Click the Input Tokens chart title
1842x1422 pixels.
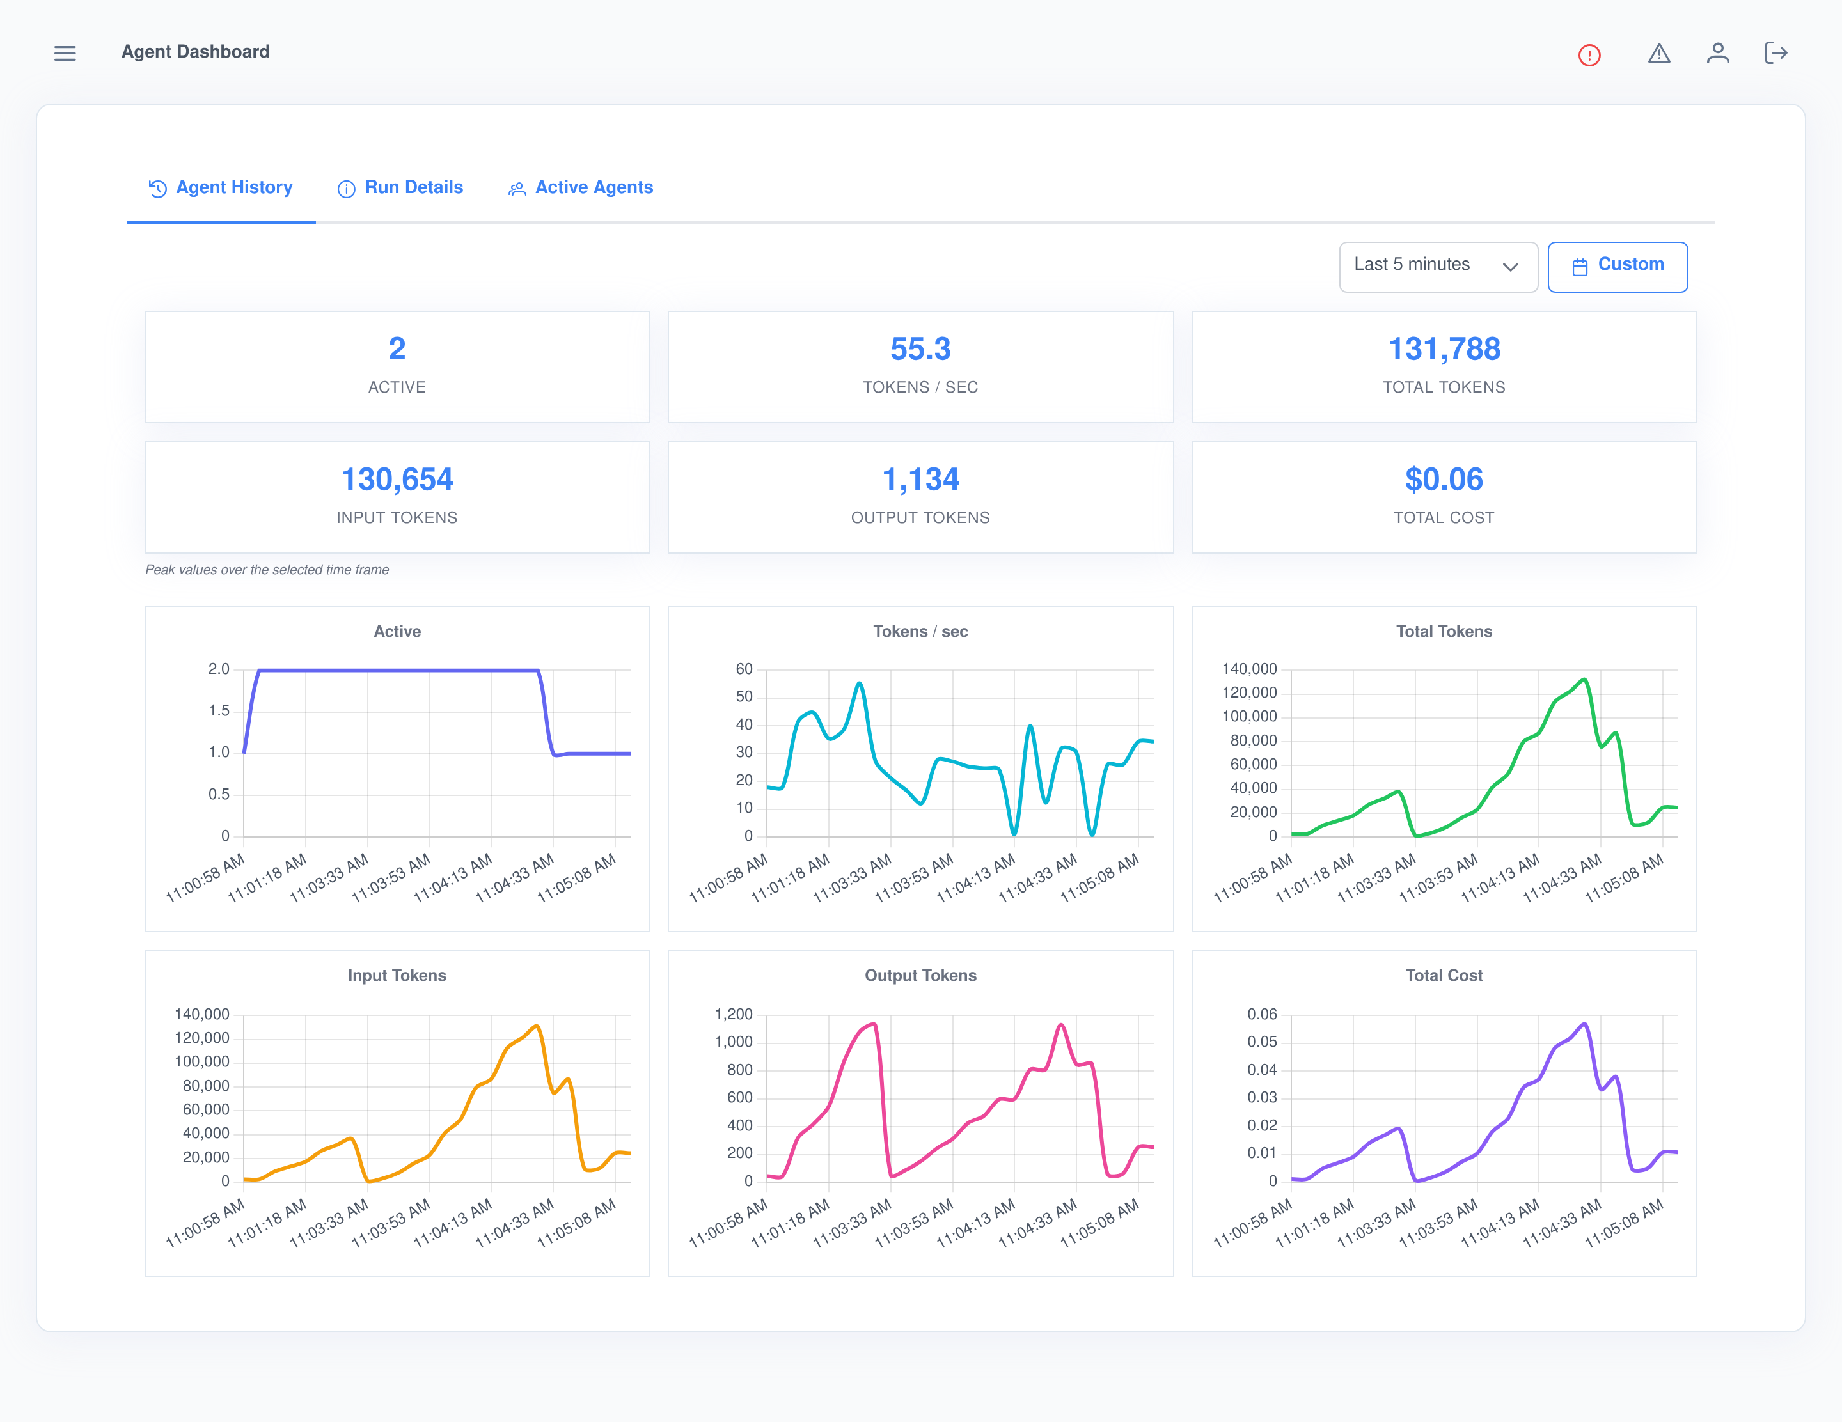pyautogui.click(x=397, y=975)
